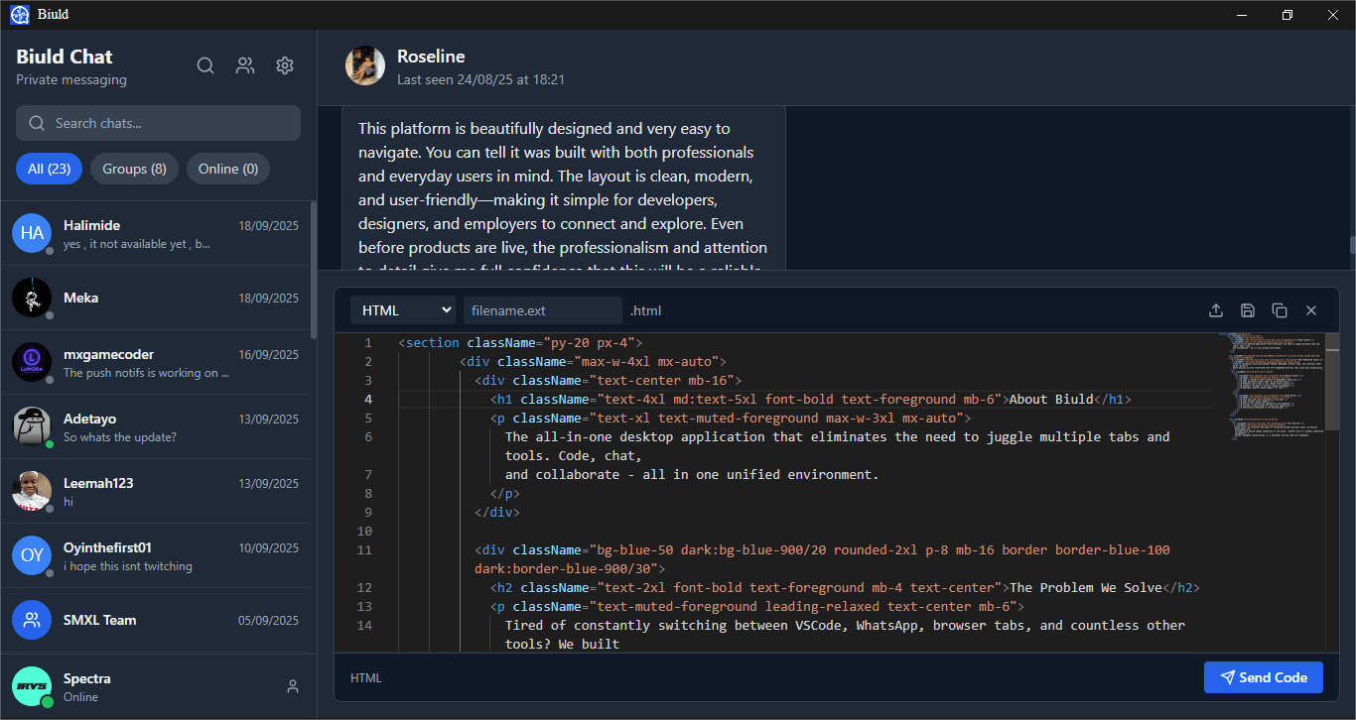This screenshot has width=1356, height=720.
Task: Open the contacts people icon
Action: (245, 65)
